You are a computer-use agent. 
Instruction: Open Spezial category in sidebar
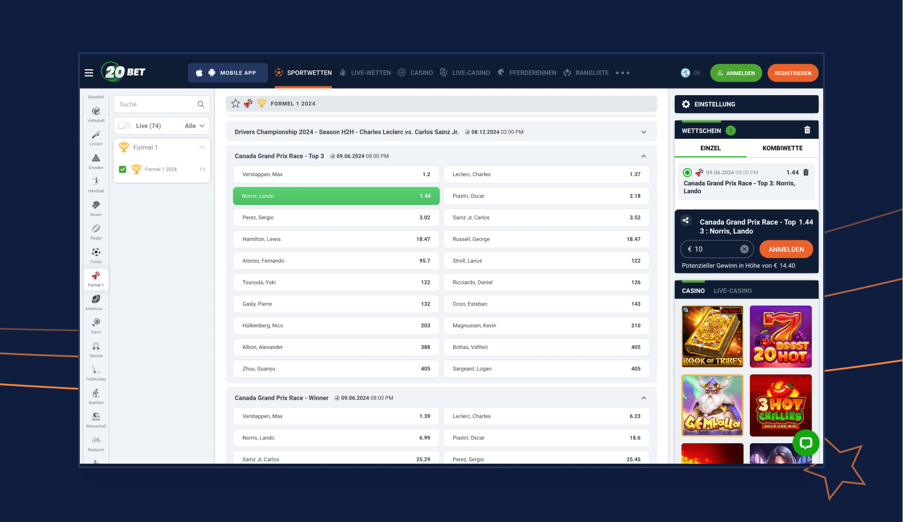96,350
